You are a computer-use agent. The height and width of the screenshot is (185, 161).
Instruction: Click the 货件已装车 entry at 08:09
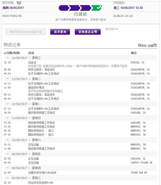(x=42, y=69)
